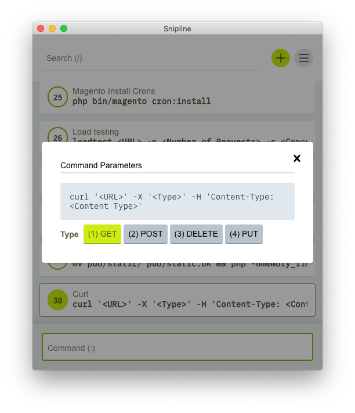Close the Command Parameters dialog
The height and width of the screenshot is (413, 355).
pos(297,158)
